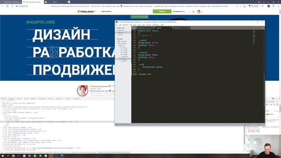The width and height of the screenshot is (281, 158).
Task: Click the Freelance logo in site header
Action: pos(86,11)
